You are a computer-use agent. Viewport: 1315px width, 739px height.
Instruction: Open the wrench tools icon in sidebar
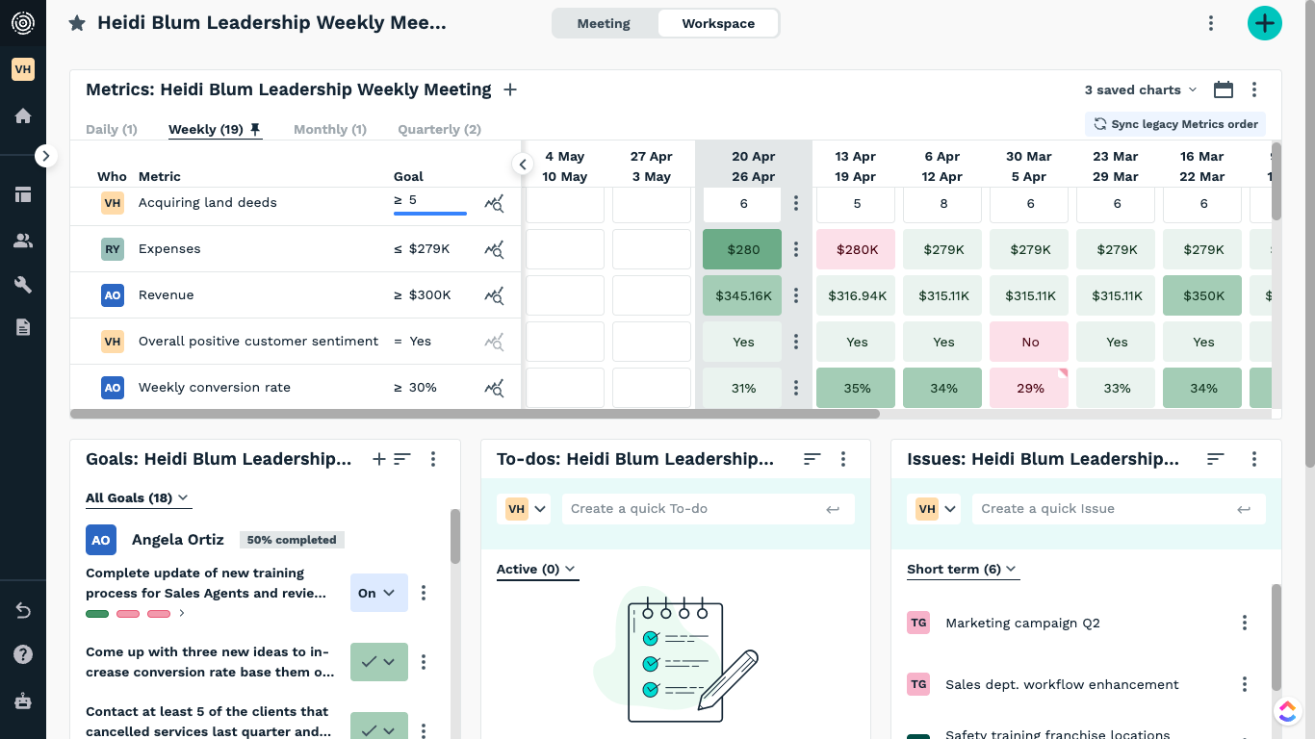(x=23, y=284)
